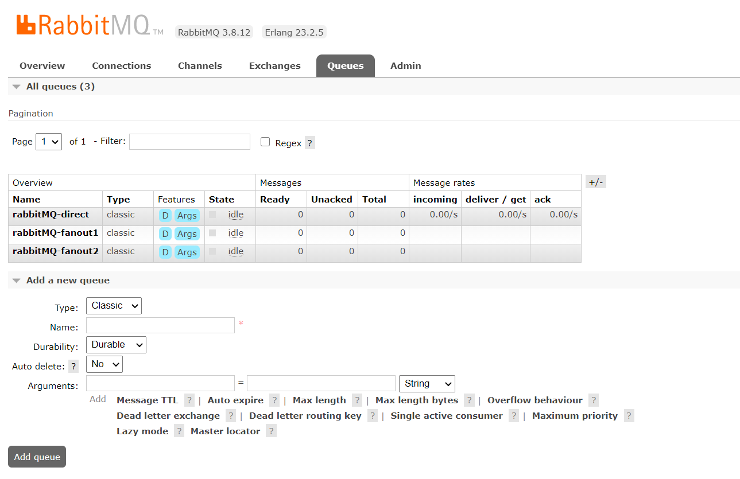The width and height of the screenshot is (740, 479).
Task: Sort queues by the Ready column header
Action: (x=275, y=200)
